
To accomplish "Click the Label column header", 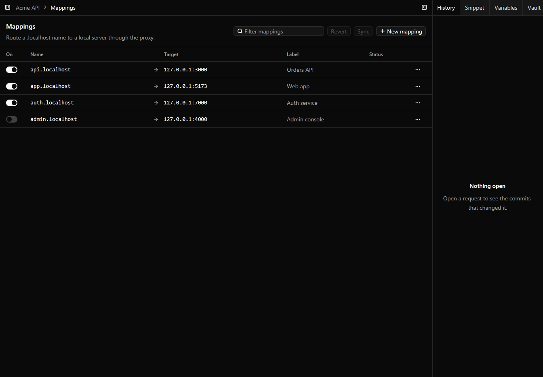I will pyautogui.click(x=293, y=54).
